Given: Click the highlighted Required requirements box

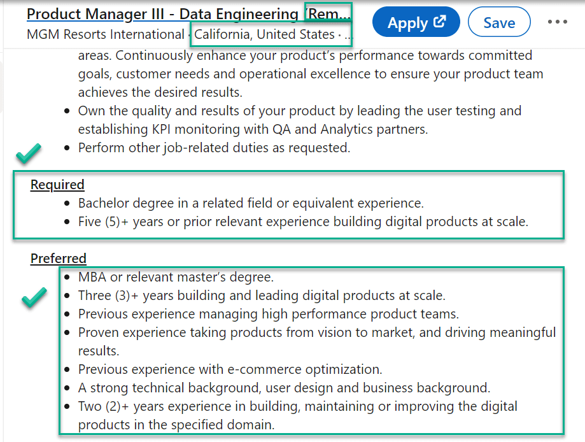Looking at the screenshot, I should pos(293,205).
